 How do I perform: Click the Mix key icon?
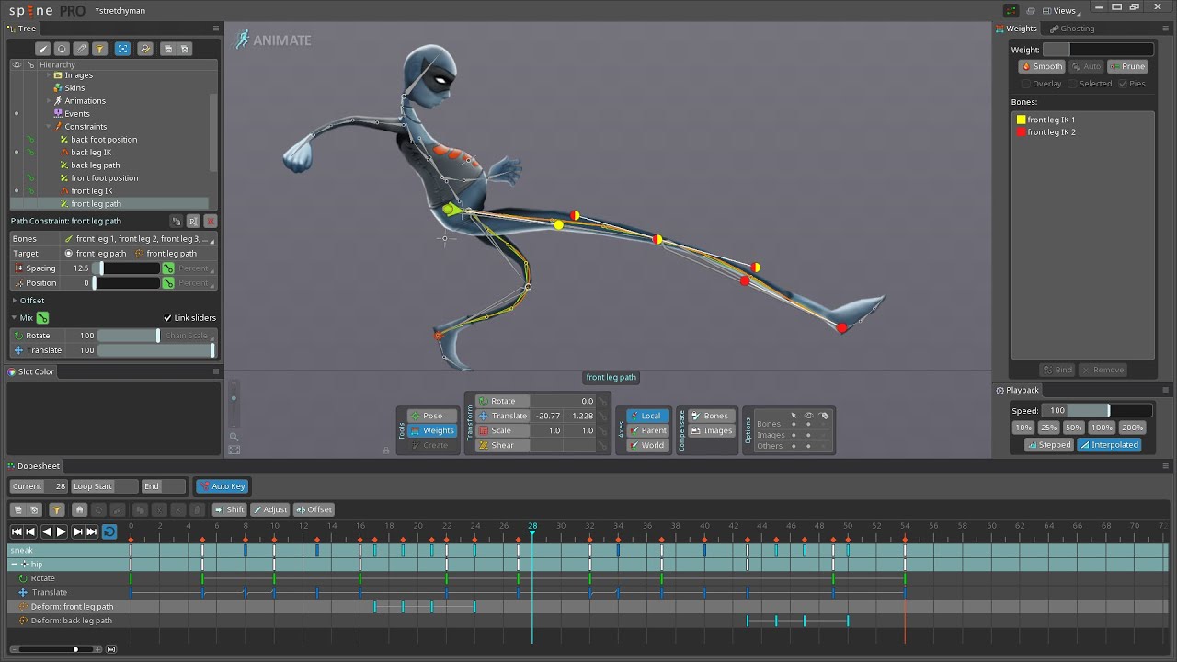pyautogui.click(x=42, y=318)
